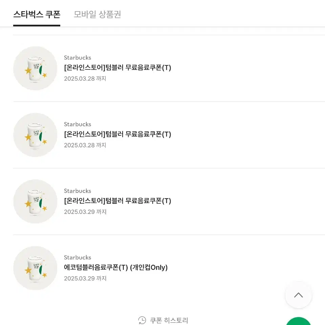Open 에코텀블러음료쿠폰(T) (개인컵Only) coupon title
Image resolution: width=325 pixels, height=325 pixels.
tap(116, 267)
